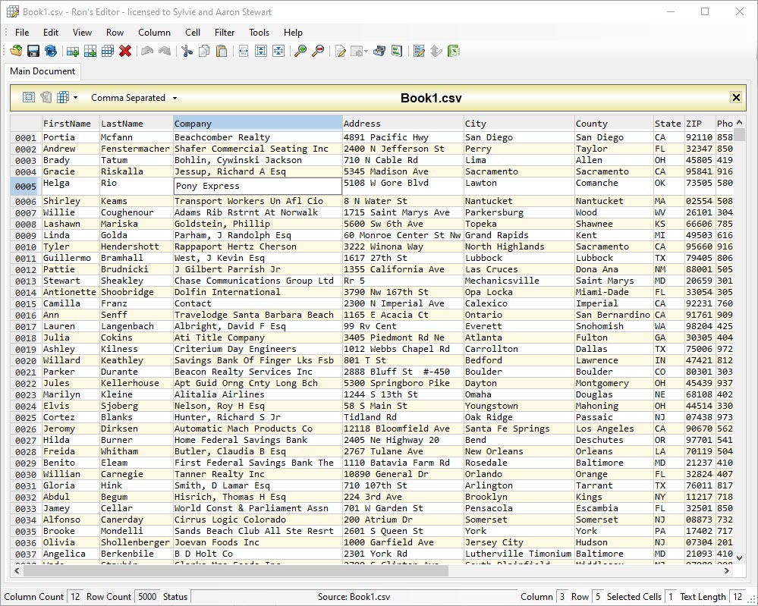
Task: Copy selection with the copy icon
Action: tap(205, 51)
